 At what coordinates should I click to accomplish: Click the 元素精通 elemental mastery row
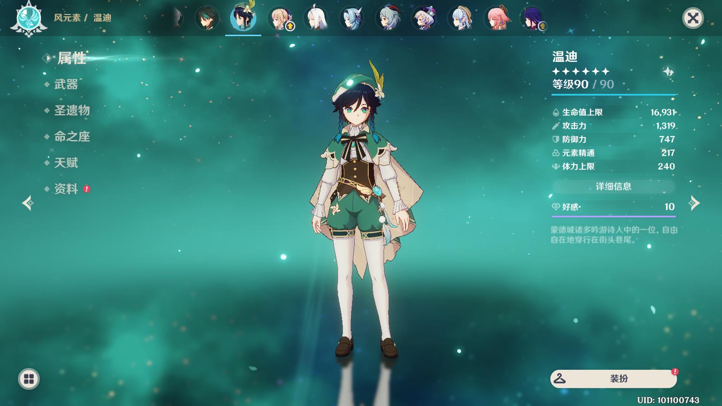pos(614,153)
